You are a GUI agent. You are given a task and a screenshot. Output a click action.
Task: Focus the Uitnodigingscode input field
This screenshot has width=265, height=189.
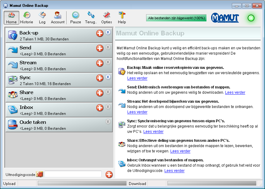pos(73,174)
